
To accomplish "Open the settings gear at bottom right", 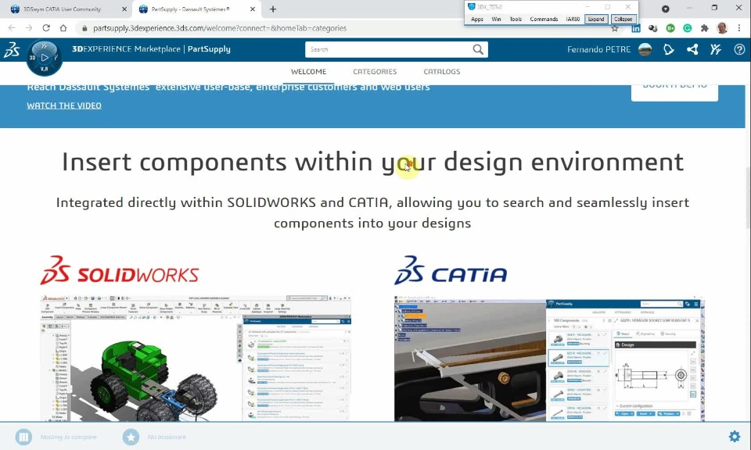I will (x=735, y=436).
